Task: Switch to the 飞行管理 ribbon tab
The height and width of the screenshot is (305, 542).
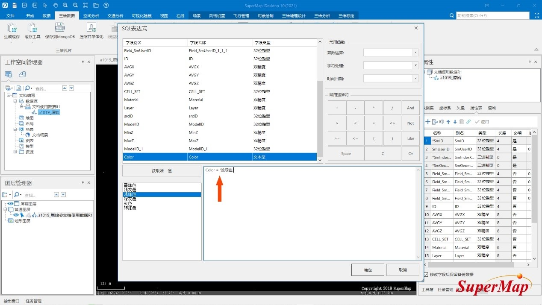Action: click(241, 16)
